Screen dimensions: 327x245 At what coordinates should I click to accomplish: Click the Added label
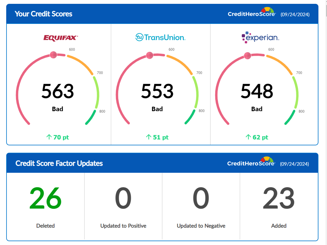tap(279, 226)
